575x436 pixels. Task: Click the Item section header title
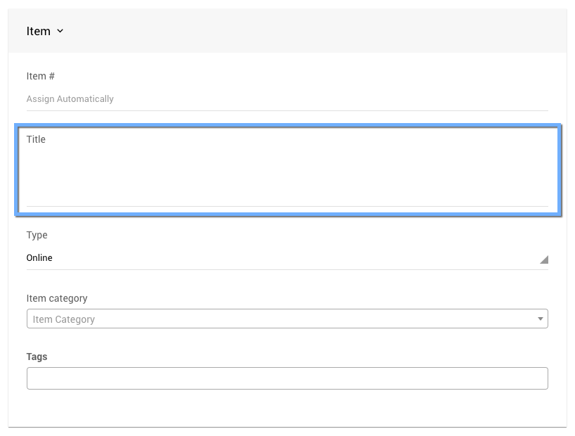[x=38, y=31]
